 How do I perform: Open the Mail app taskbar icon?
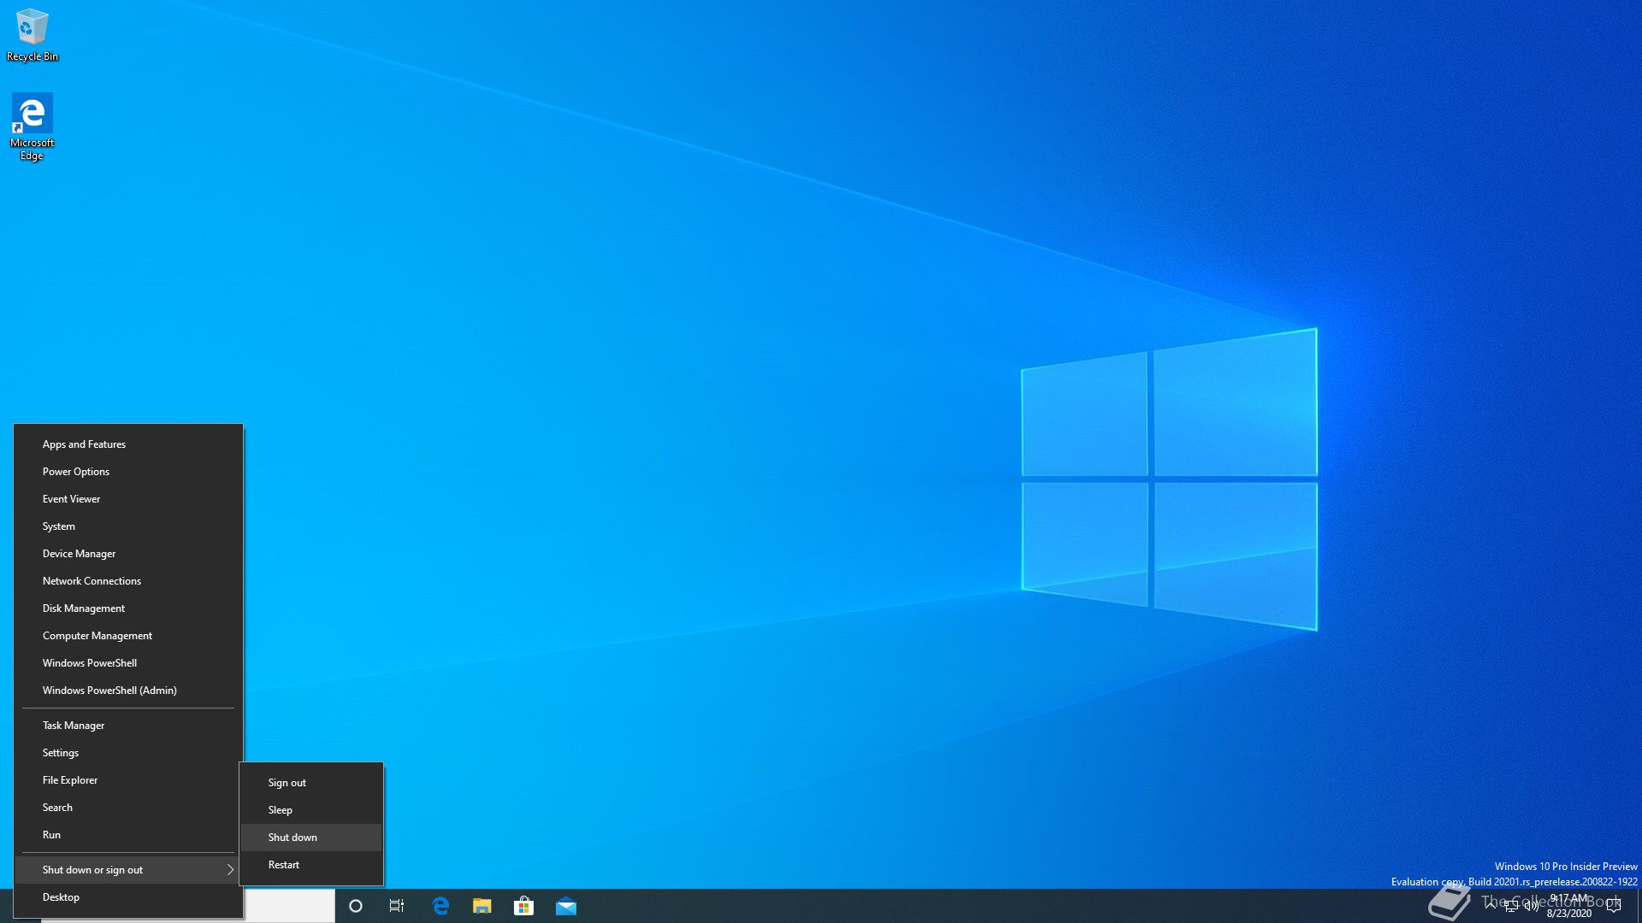[x=566, y=906]
